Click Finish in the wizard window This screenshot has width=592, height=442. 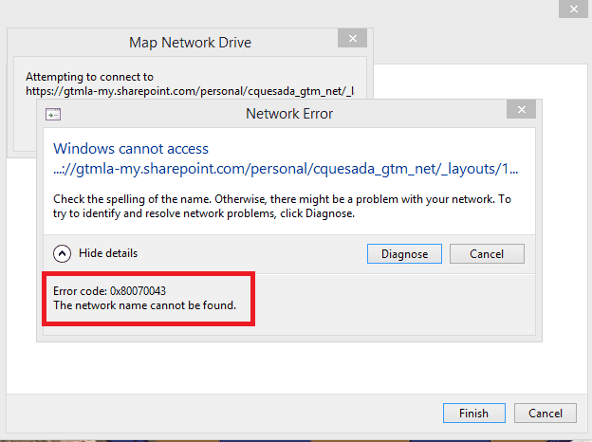tap(473, 413)
